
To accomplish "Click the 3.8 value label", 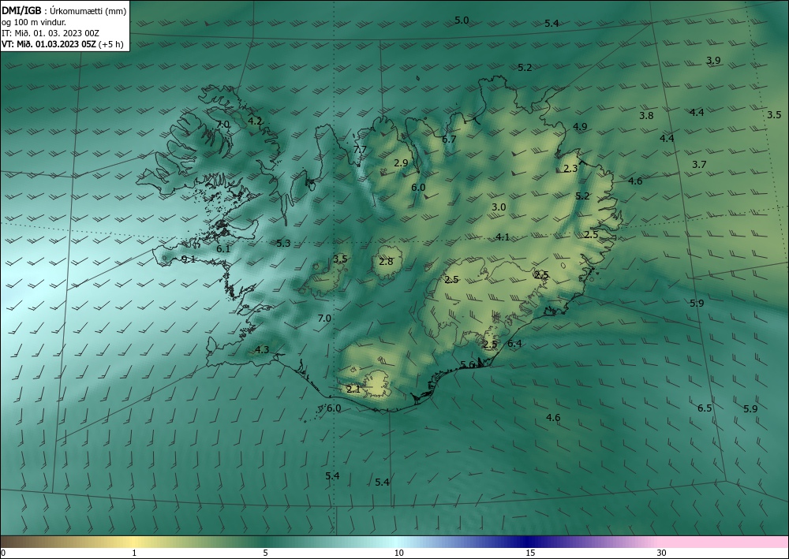I will coord(647,116).
